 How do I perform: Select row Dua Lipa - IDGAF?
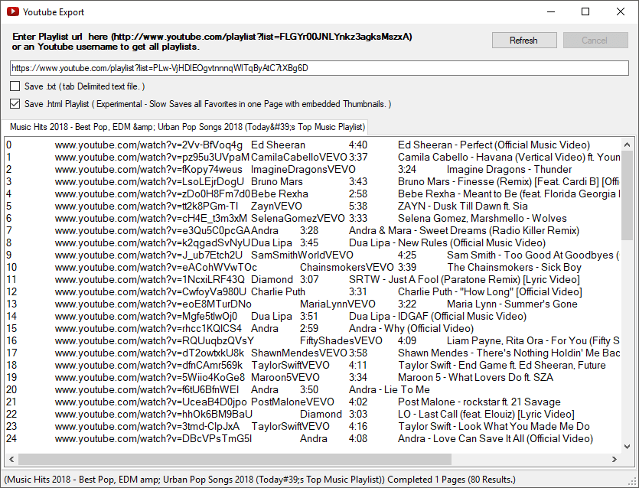coord(313,316)
